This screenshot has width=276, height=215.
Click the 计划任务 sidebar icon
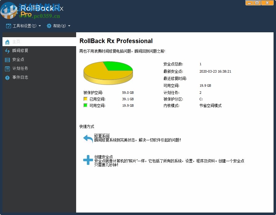coord(7,68)
